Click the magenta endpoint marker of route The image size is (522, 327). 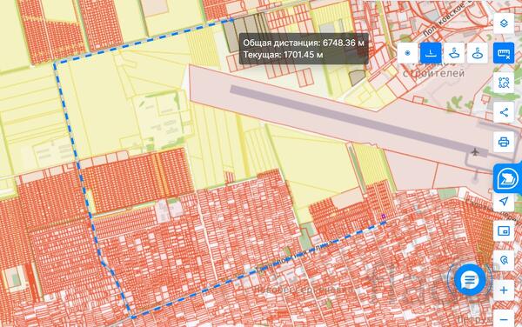pyautogui.click(x=384, y=217)
